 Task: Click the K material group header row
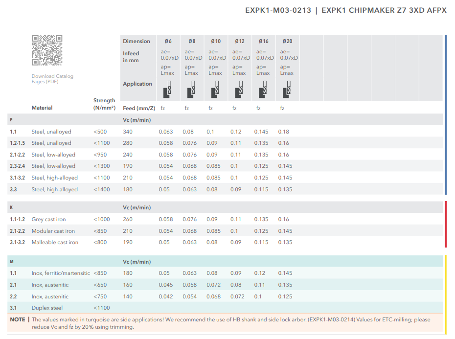225,207
